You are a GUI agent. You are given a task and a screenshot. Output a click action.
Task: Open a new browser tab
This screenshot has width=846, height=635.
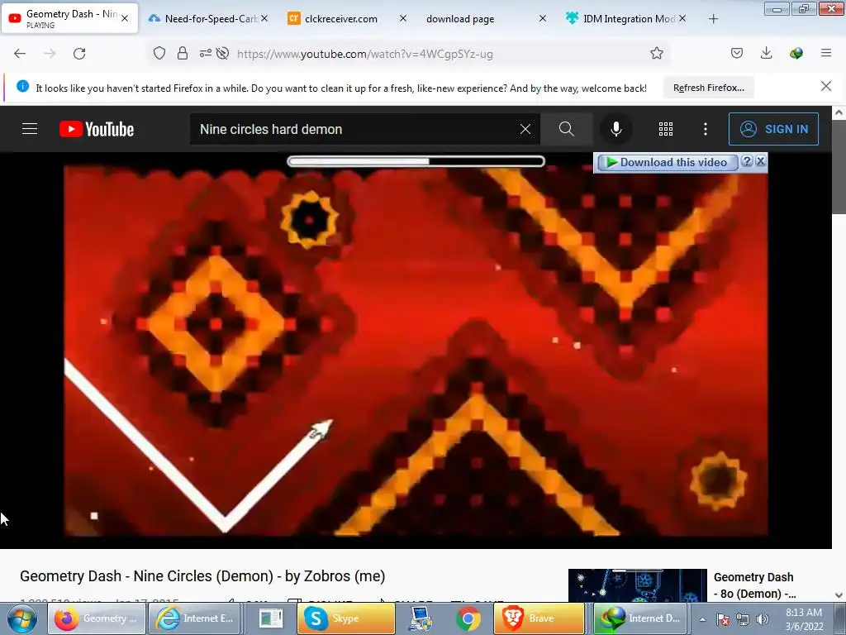click(713, 19)
